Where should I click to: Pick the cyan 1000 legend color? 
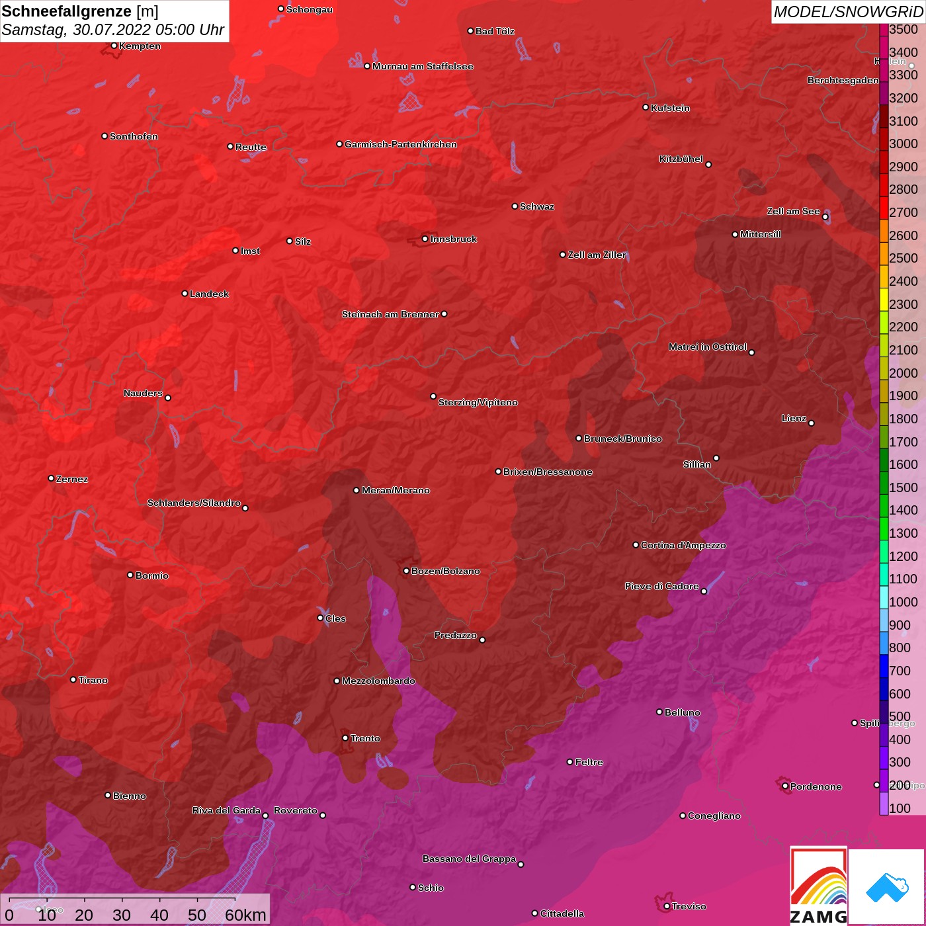(x=884, y=596)
